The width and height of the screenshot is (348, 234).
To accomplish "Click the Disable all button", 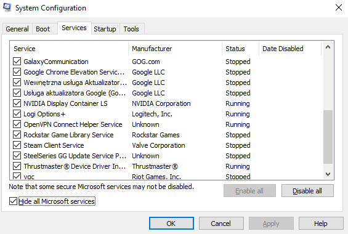I will [x=307, y=191].
